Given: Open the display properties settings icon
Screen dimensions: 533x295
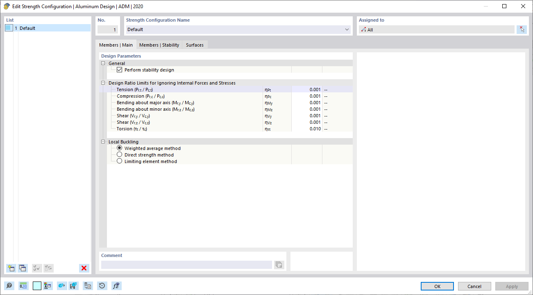Looking at the screenshot, I should pos(48,286).
